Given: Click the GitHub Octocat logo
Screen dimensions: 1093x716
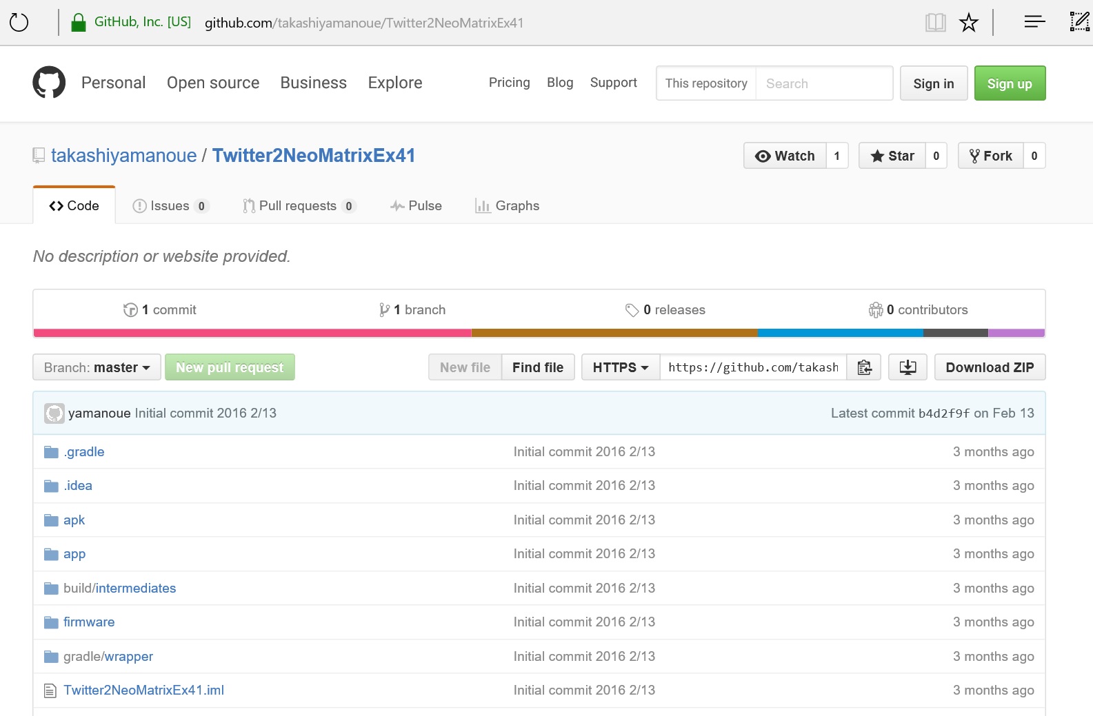Looking at the screenshot, I should [x=49, y=83].
